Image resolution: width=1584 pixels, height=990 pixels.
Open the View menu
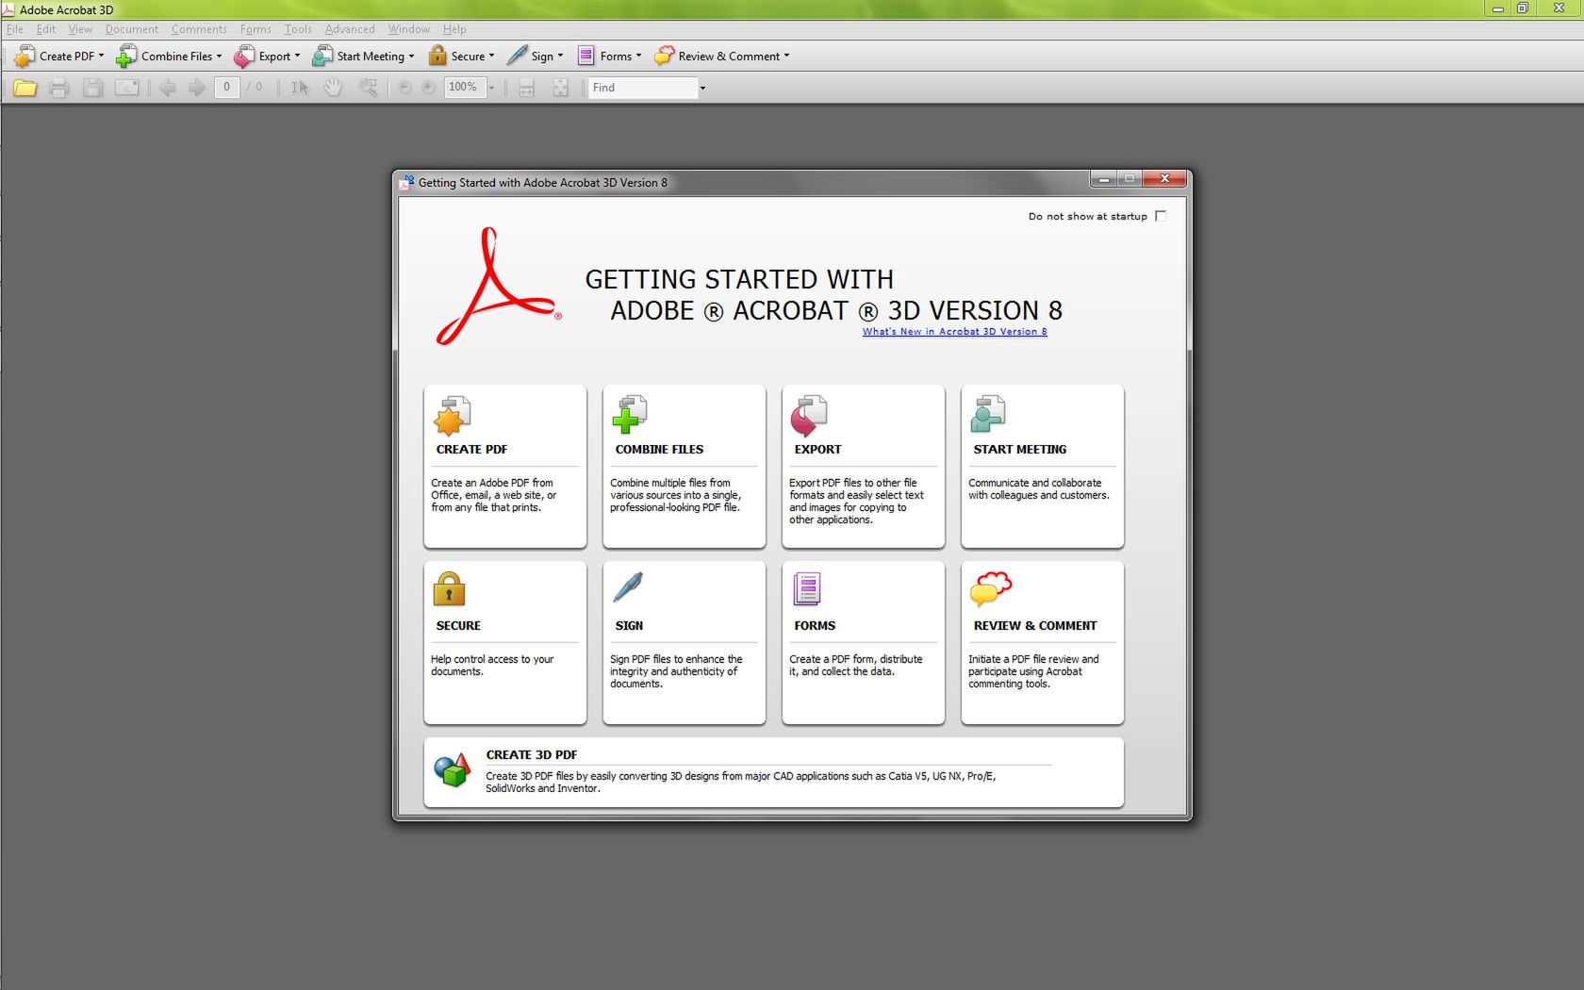(x=80, y=29)
